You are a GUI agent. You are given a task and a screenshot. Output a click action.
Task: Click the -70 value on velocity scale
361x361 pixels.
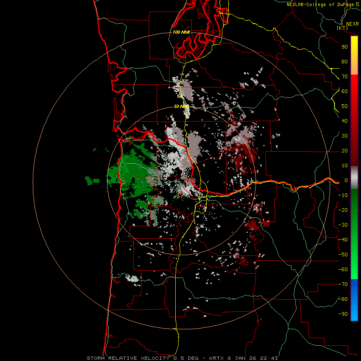tap(343, 284)
